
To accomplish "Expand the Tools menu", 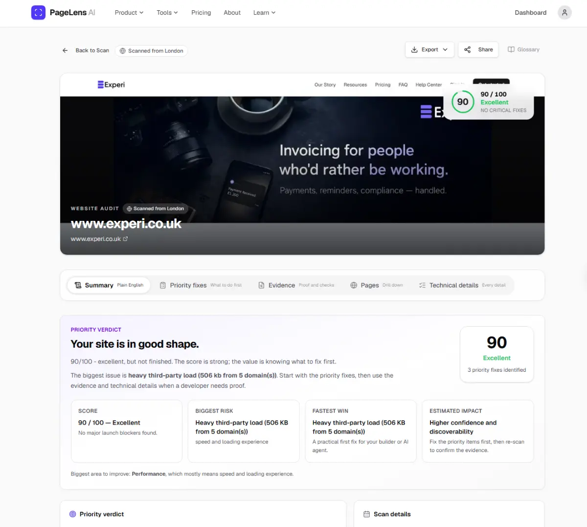I will tap(167, 13).
